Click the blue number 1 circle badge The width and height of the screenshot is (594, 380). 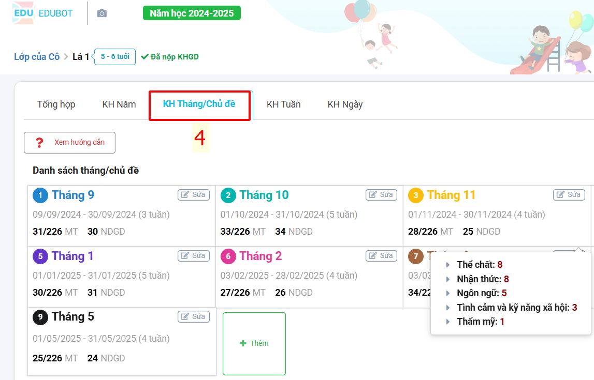click(40, 195)
